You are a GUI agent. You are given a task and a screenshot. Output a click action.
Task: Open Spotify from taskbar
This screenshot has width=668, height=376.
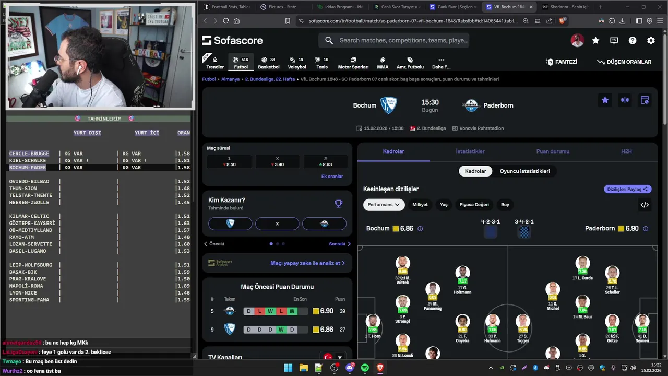pyautogui.click(x=365, y=368)
